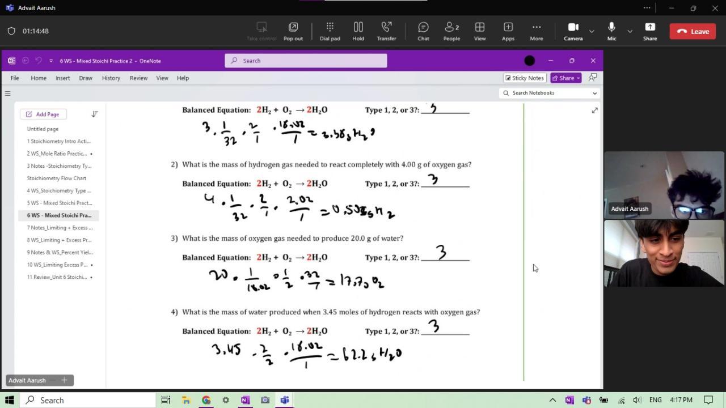This screenshot has height=408, width=726.
Task: Select Advait Aarush's video tile
Action: (x=664, y=185)
